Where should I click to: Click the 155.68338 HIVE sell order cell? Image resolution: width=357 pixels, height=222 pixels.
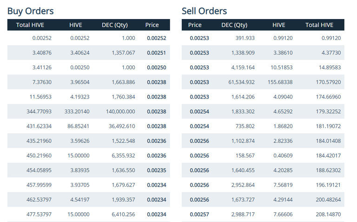279,82
